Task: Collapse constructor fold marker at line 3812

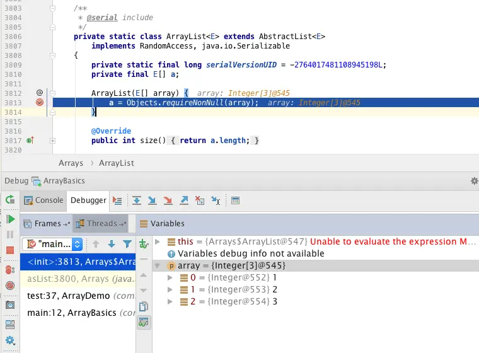Action: click(52, 93)
